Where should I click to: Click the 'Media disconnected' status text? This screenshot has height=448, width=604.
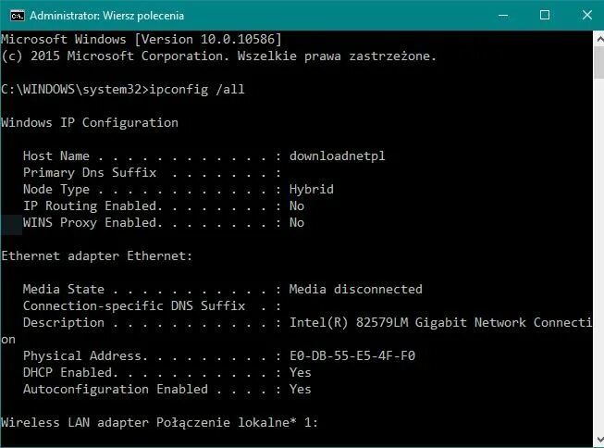tap(355, 289)
